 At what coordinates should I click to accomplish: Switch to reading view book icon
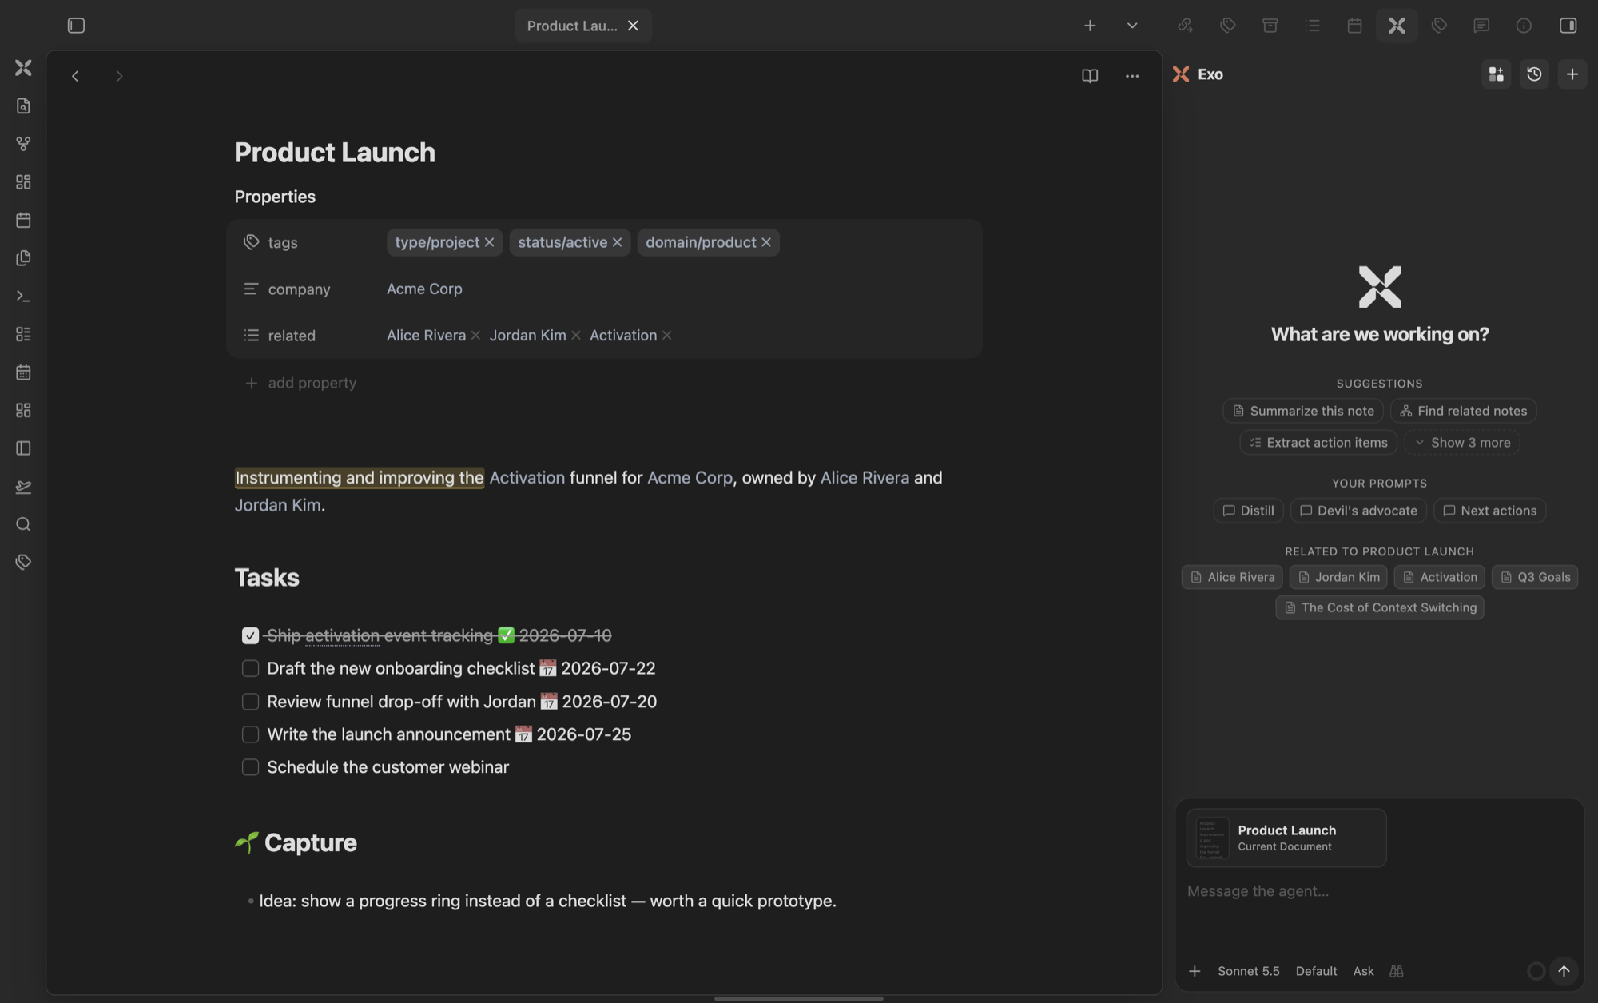tap(1090, 76)
